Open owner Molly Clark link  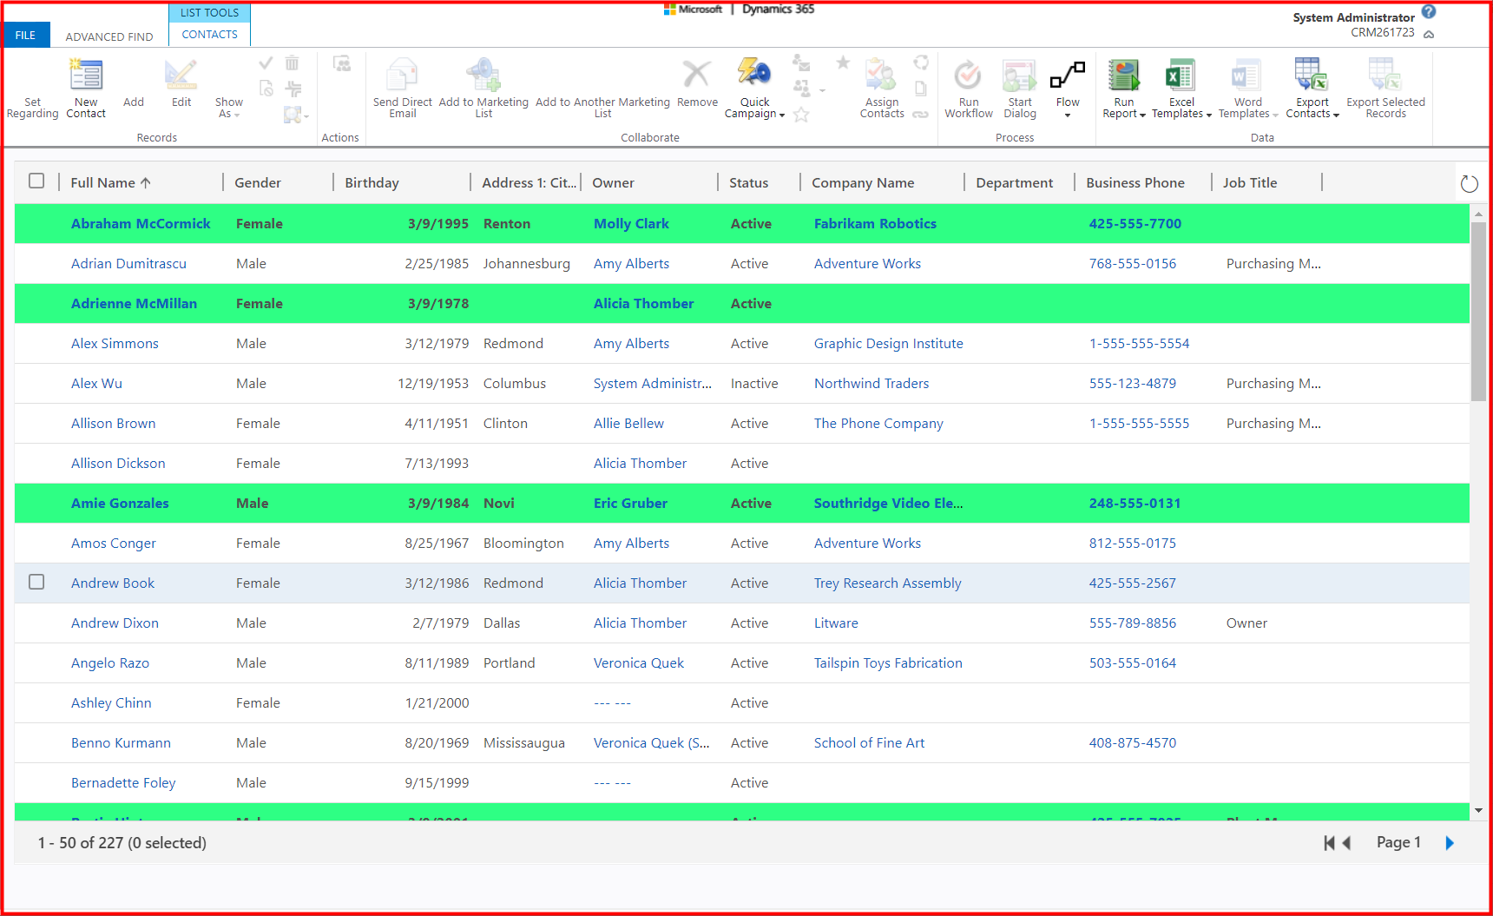click(x=631, y=223)
